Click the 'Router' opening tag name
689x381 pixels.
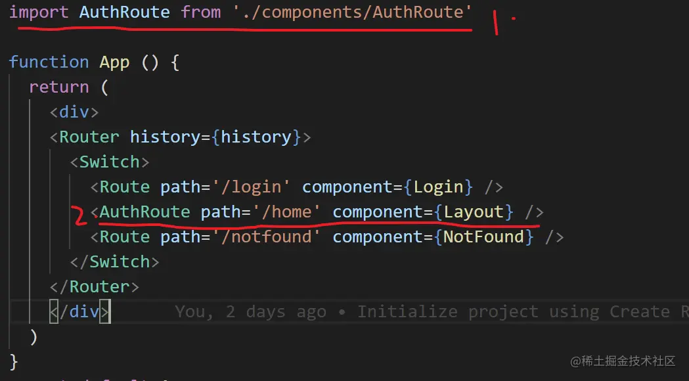pos(89,137)
